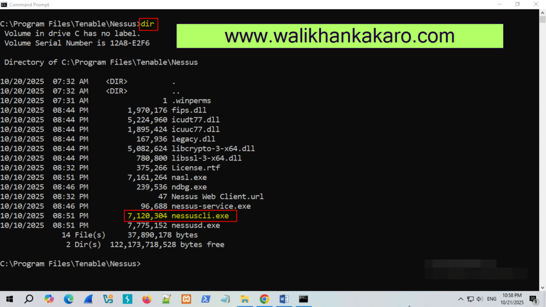546x307 pixels.
Task: Switch to Google Chrome in the taskbar
Action: click(x=264, y=299)
